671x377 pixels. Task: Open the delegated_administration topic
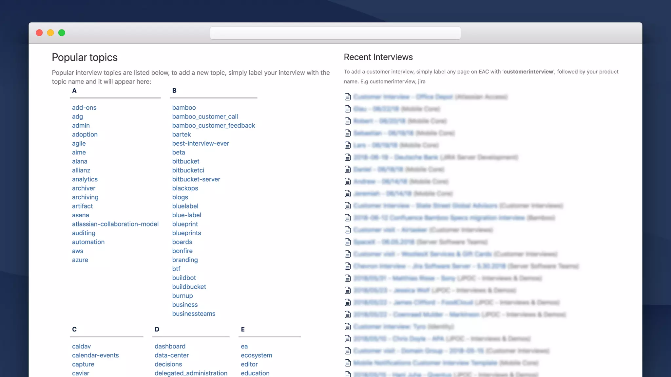click(191, 373)
